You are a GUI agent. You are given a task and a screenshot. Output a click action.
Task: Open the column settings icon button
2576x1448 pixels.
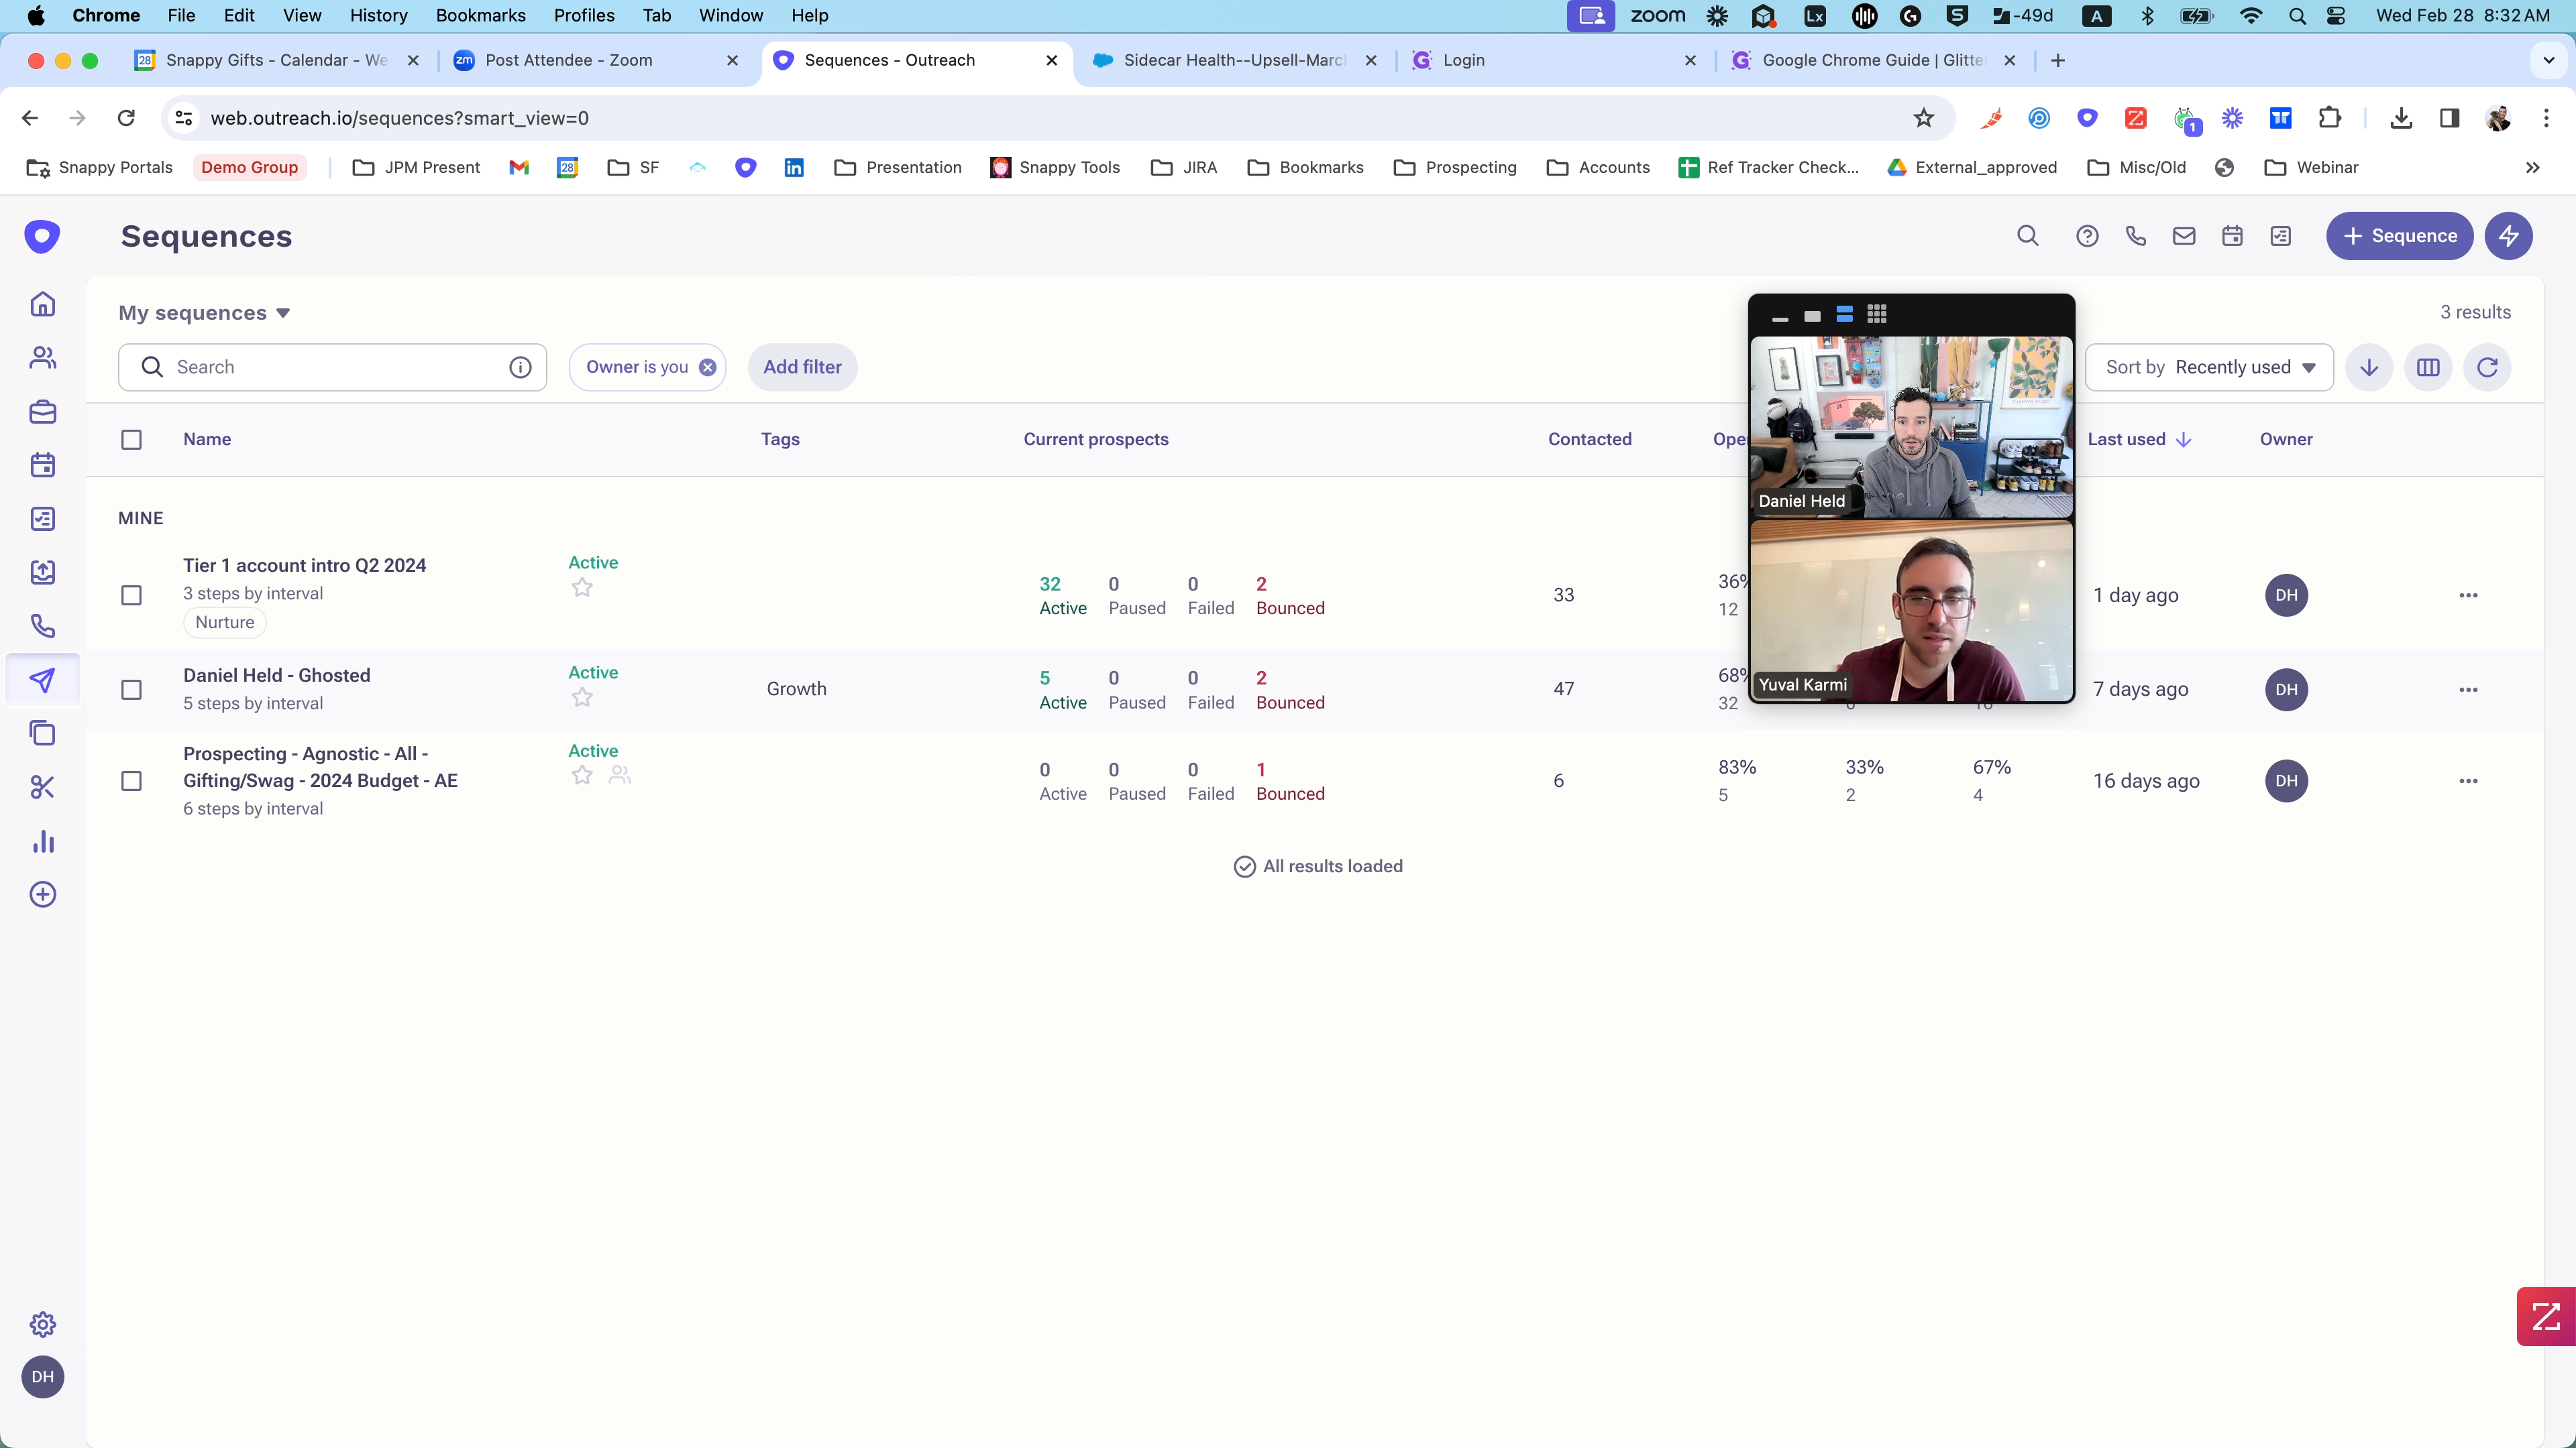coord(2428,367)
